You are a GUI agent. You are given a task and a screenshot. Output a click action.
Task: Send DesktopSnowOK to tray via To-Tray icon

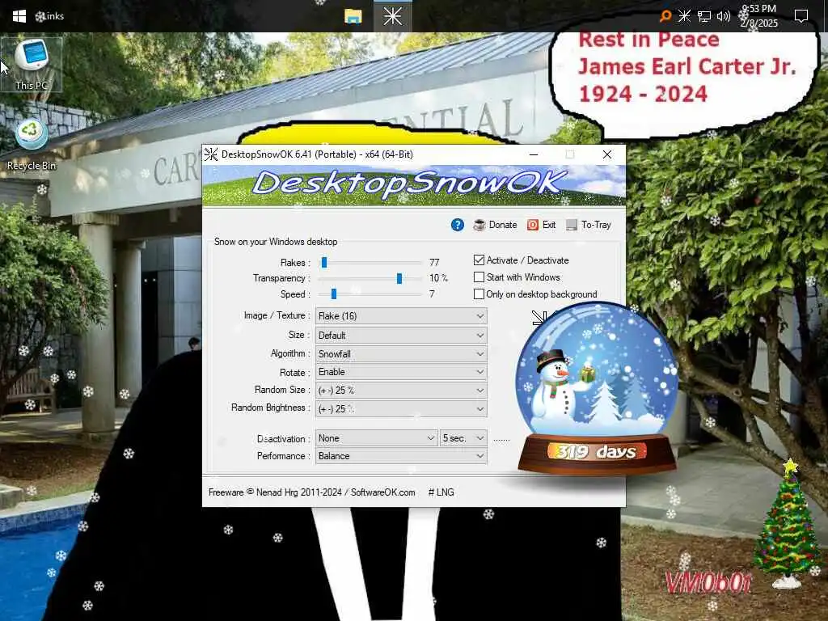tap(572, 225)
